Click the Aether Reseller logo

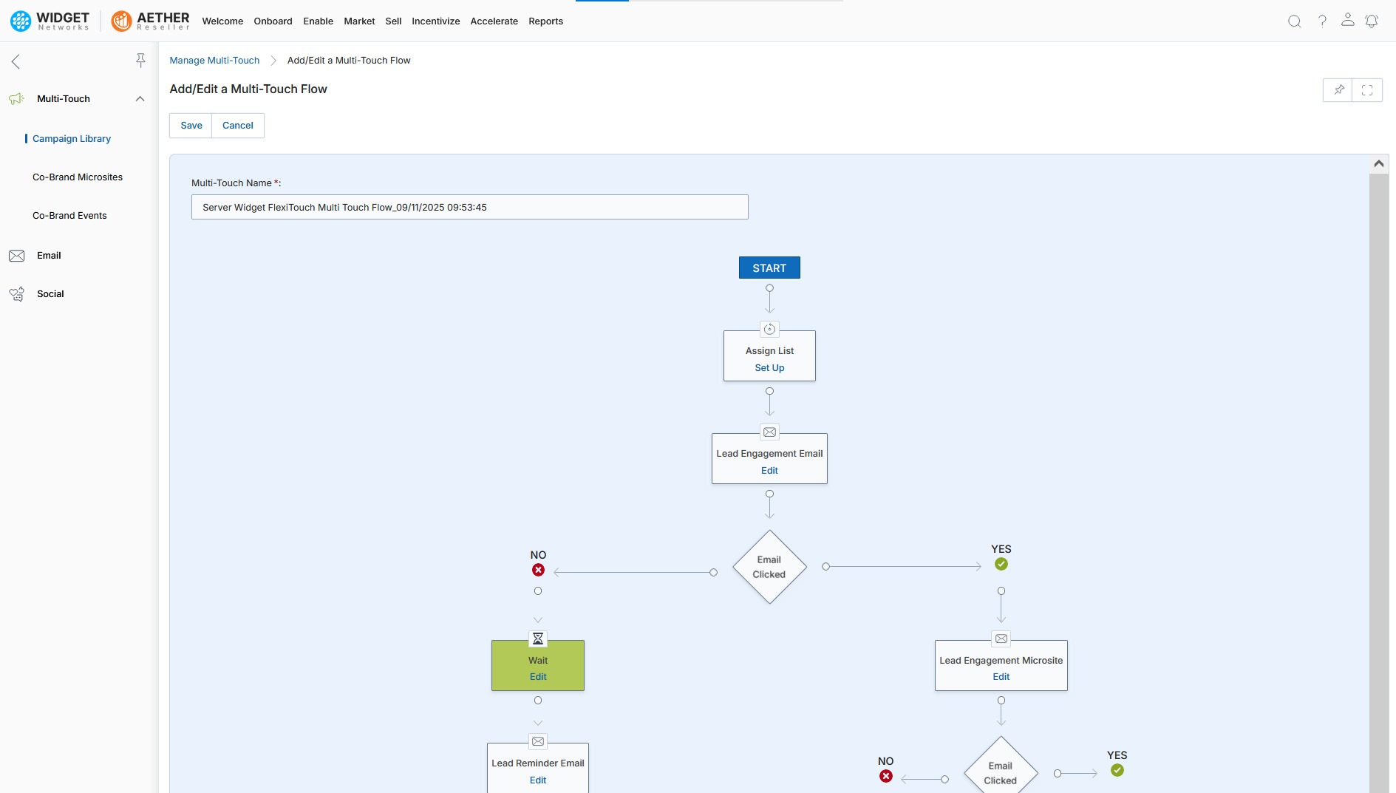(150, 21)
